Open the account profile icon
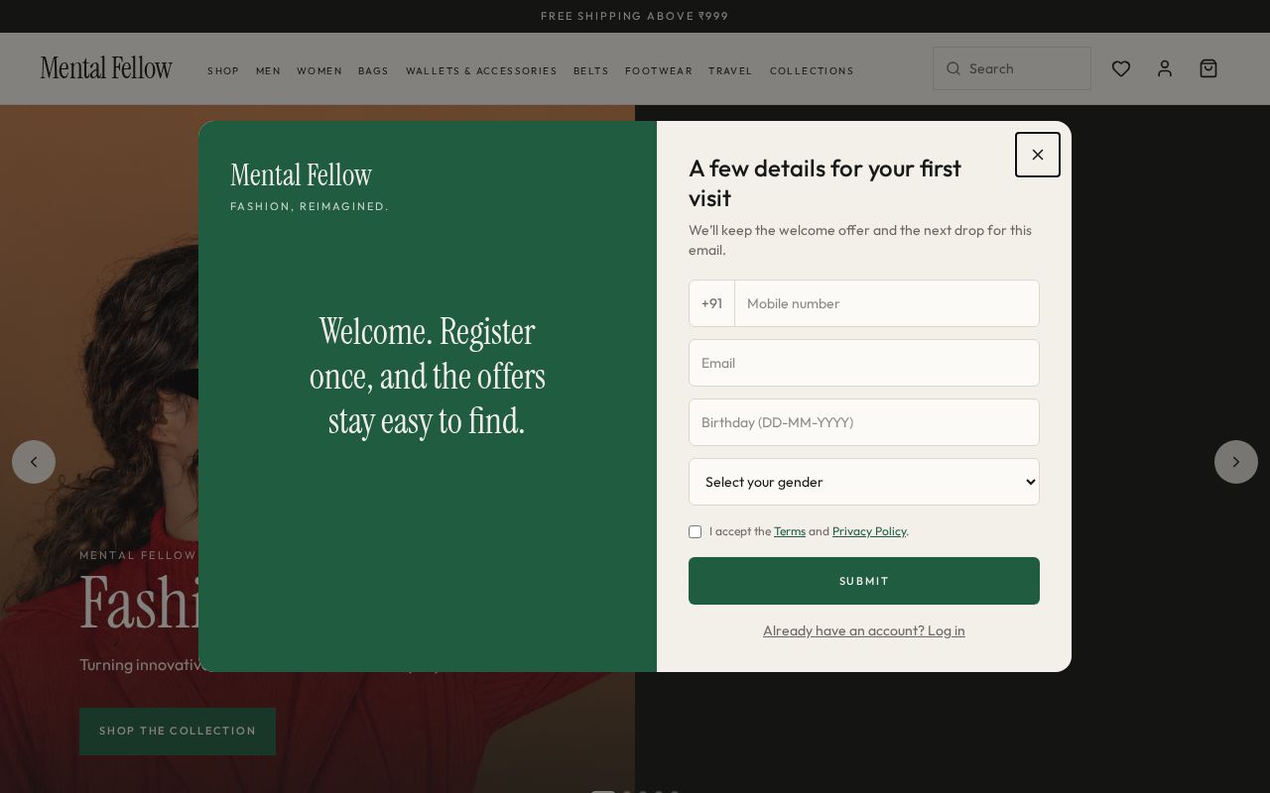 click(1165, 68)
